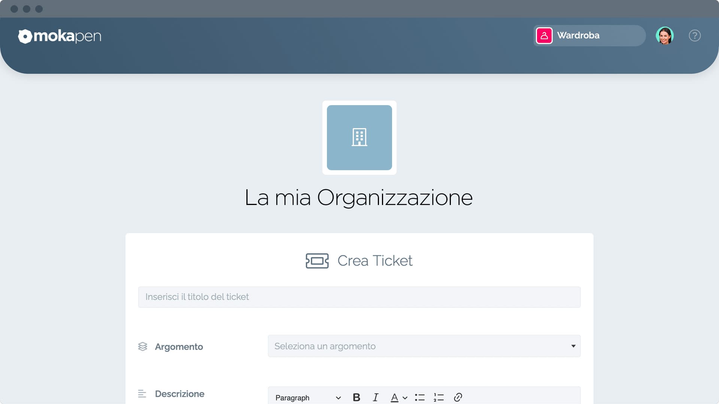Open the user profile picture
This screenshot has width=719, height=404.
coord(665,36)
